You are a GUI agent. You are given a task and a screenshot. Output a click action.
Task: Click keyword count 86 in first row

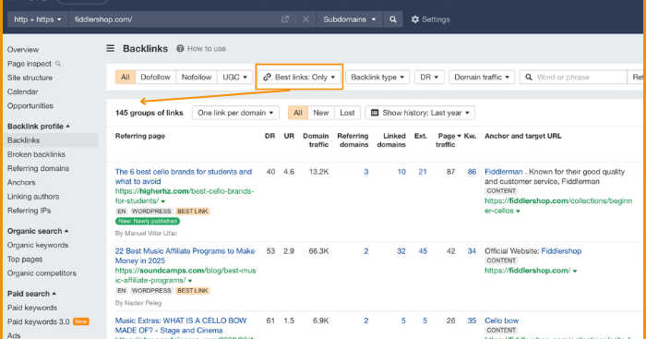click(x=472, y=172)
